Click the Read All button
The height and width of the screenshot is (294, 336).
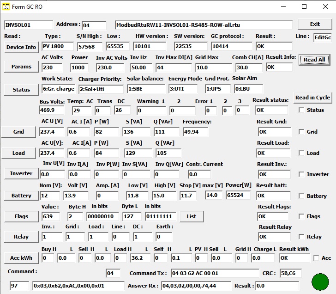tap(314, 60)
